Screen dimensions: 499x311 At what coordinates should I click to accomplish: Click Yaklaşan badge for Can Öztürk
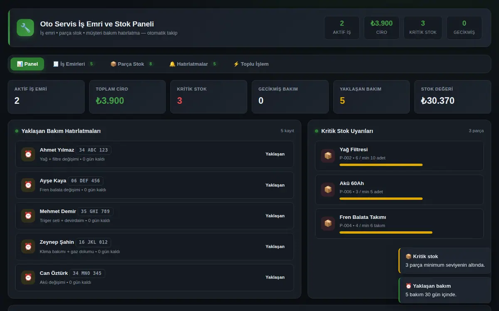[275, 277]
